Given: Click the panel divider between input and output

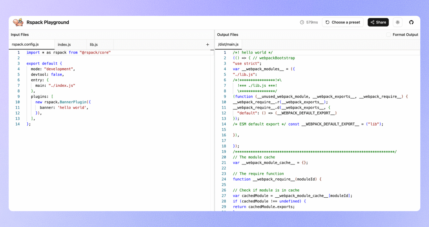Looking at the screenshot, I should pos(214,120).
